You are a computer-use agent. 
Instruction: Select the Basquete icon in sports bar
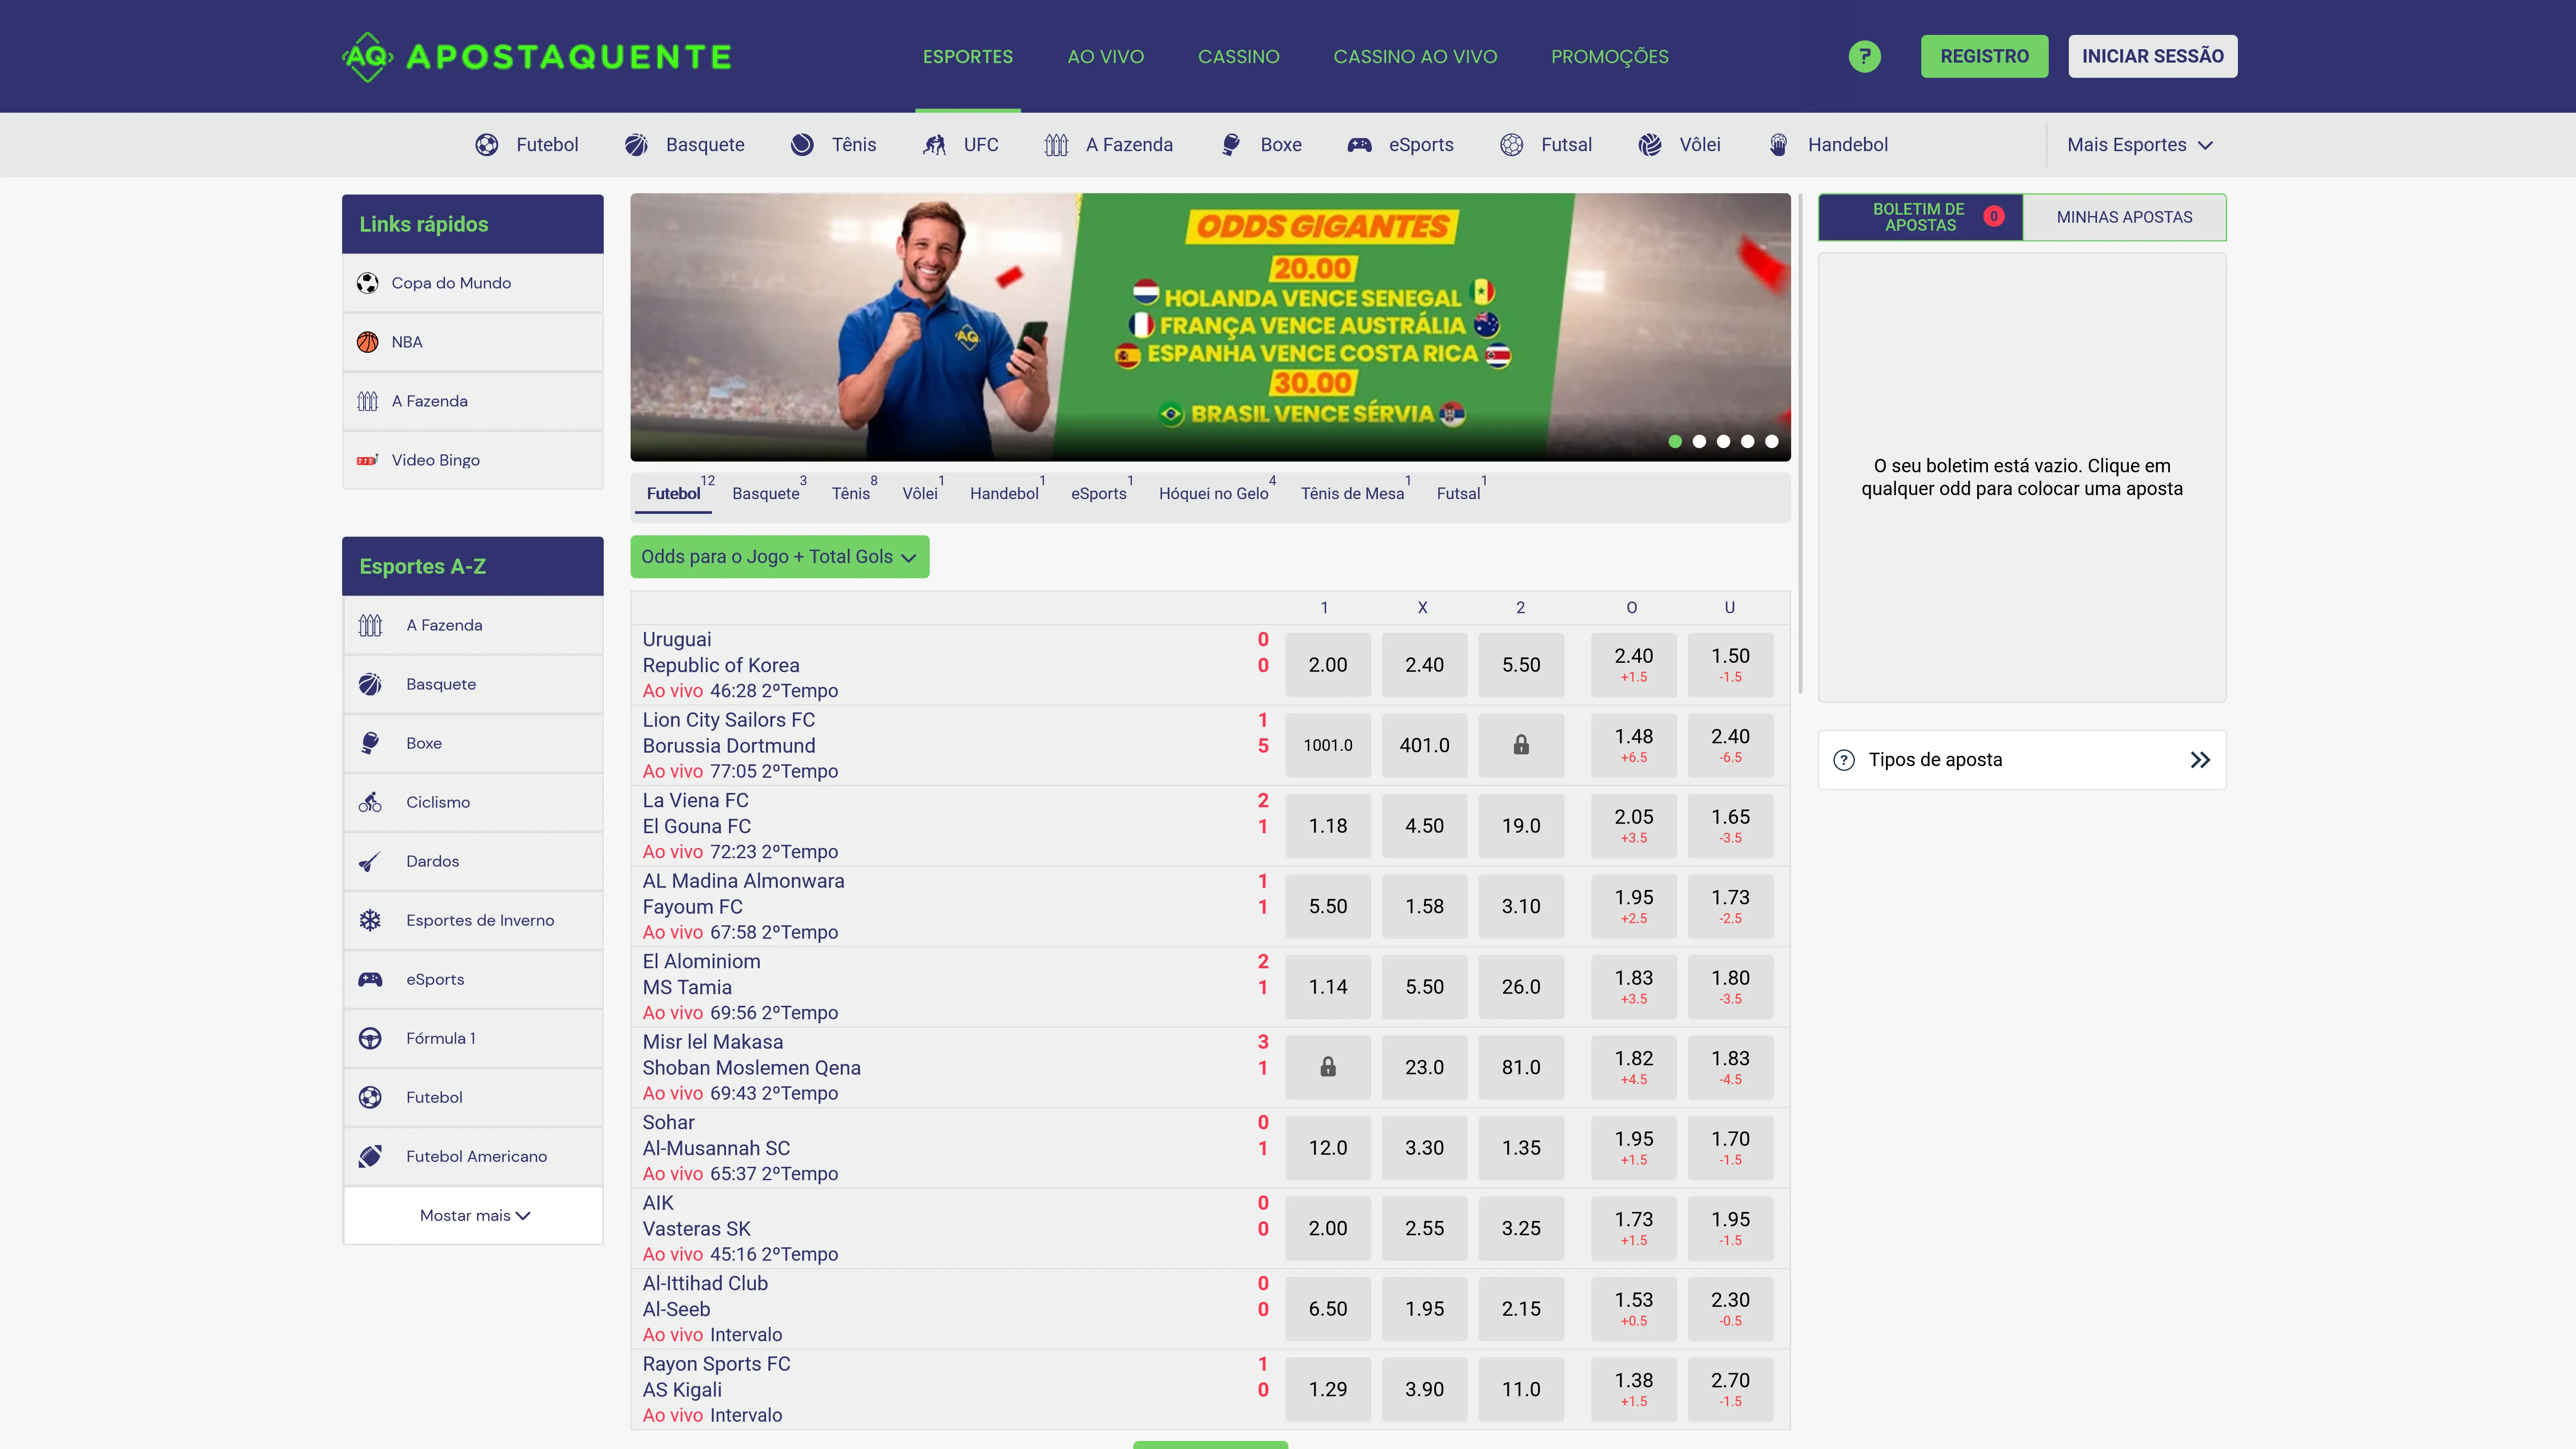[x=636, y=145]
